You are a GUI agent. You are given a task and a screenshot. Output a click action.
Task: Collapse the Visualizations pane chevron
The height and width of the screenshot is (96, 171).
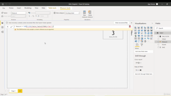(x=152, y=23)
